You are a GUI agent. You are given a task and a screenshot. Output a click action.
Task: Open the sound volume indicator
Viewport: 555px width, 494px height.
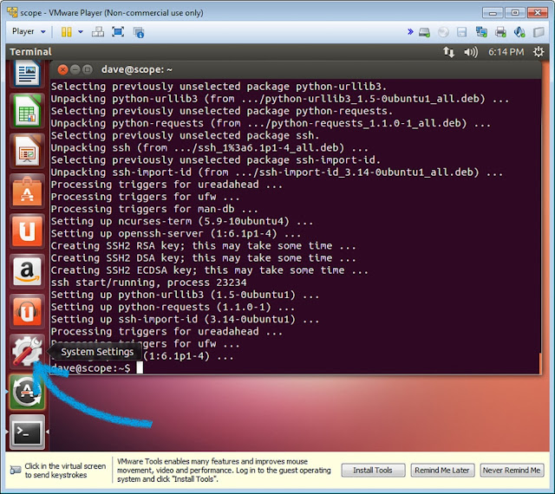(471, 52)
